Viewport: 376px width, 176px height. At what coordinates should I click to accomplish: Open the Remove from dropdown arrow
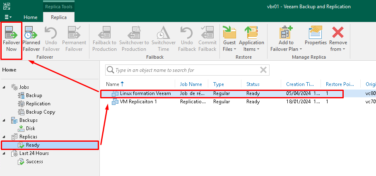pos(344,49)
